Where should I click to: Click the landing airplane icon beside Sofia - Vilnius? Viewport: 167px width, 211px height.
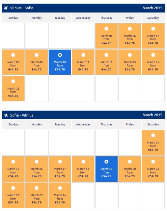(x=6, y=115)
